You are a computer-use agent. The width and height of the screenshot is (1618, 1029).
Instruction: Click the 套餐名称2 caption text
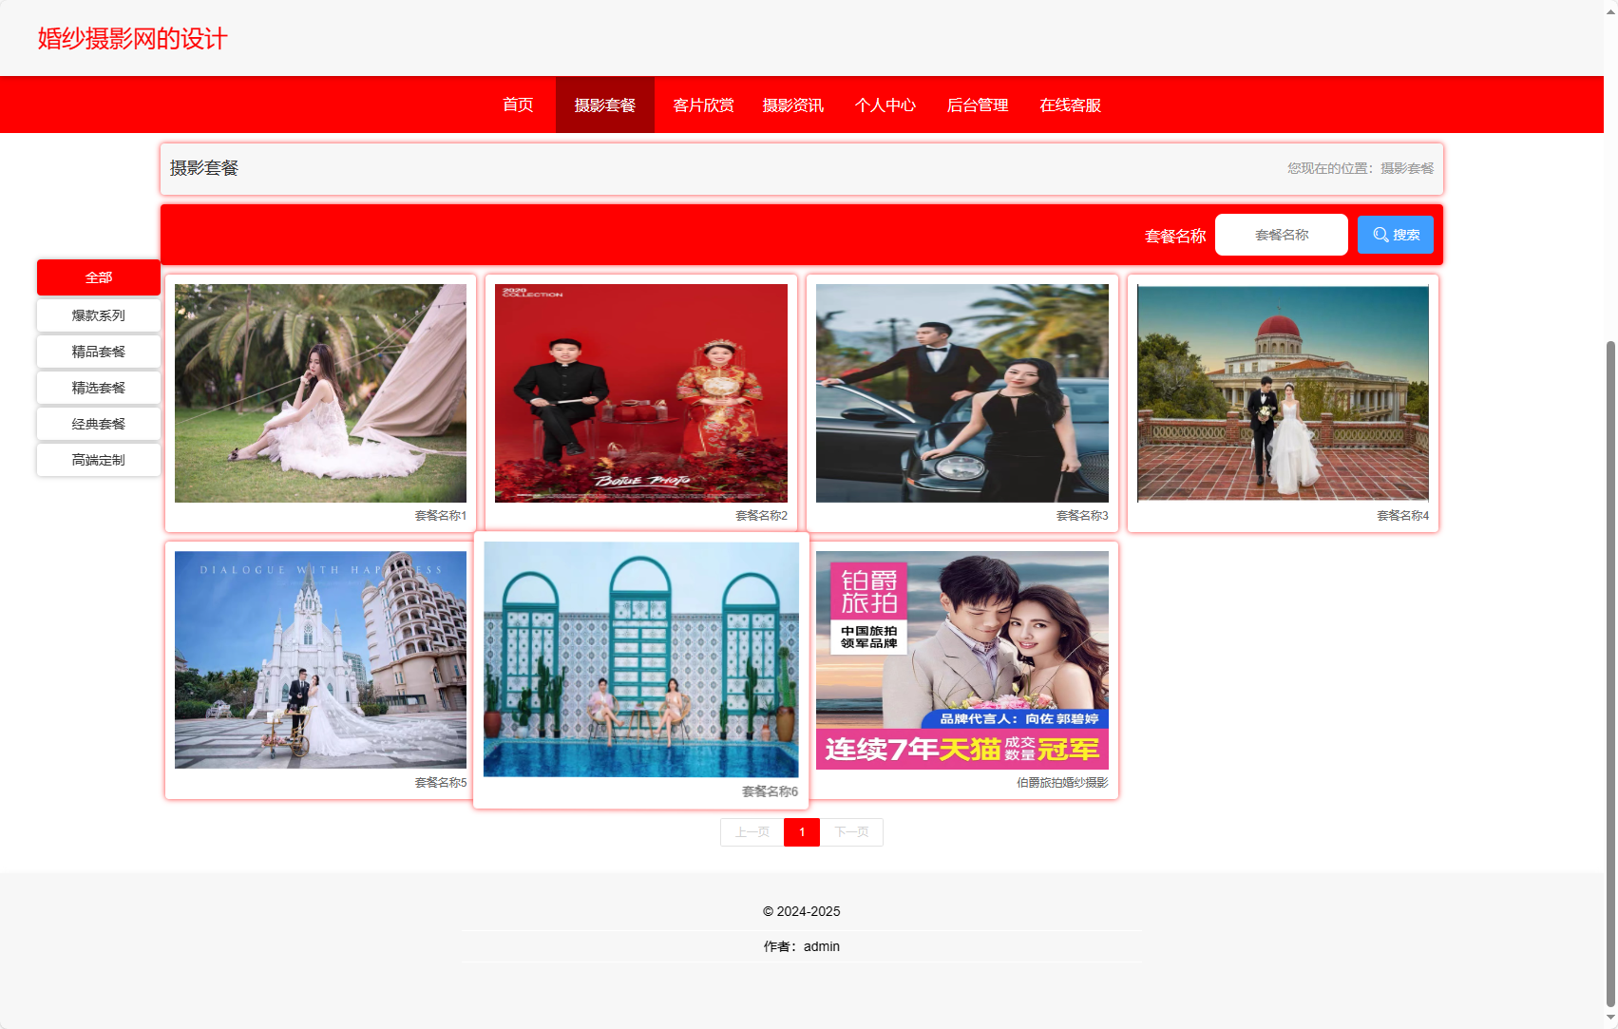[761, 516]
